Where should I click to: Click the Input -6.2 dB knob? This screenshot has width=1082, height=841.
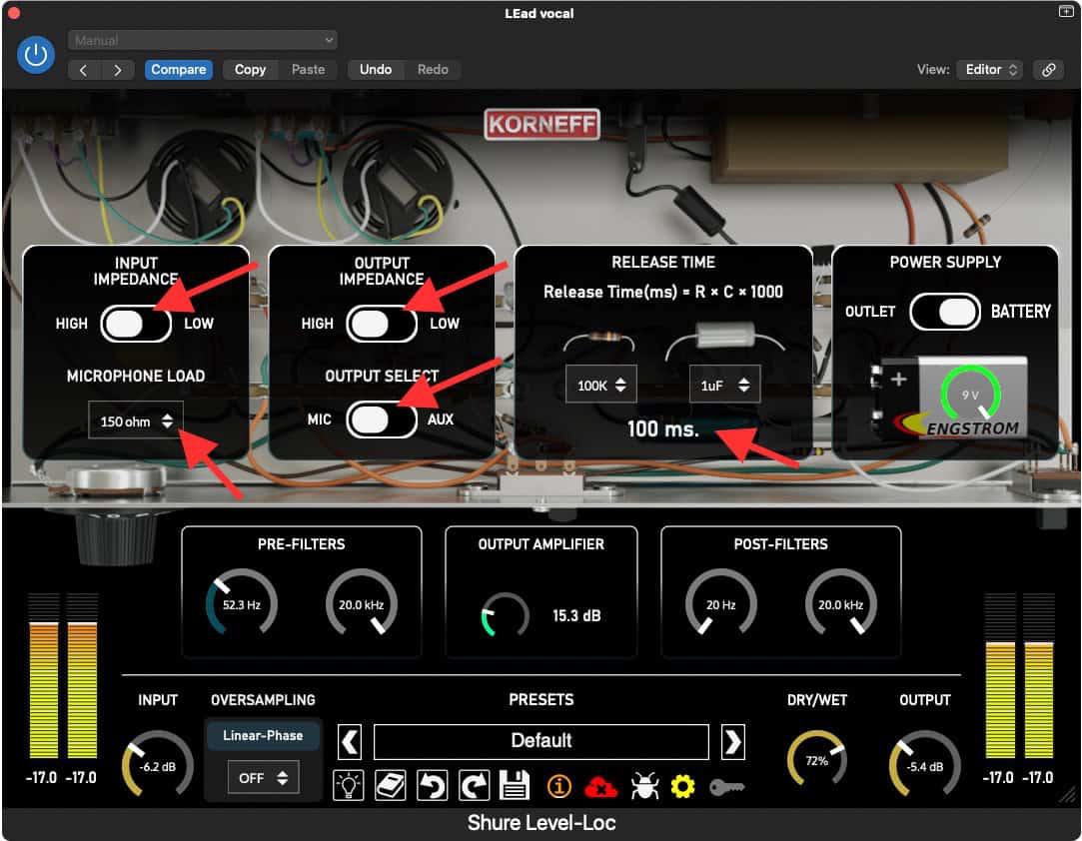(158, 765)
